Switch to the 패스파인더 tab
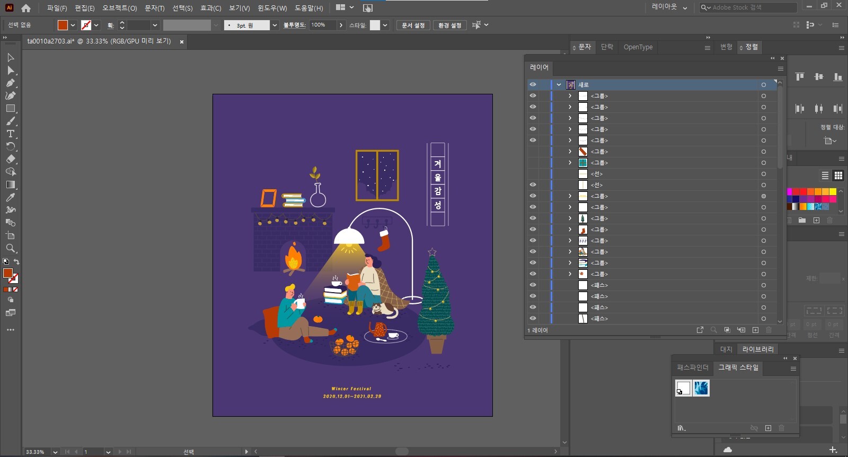The image size is (848, 457). click(692, 367)
